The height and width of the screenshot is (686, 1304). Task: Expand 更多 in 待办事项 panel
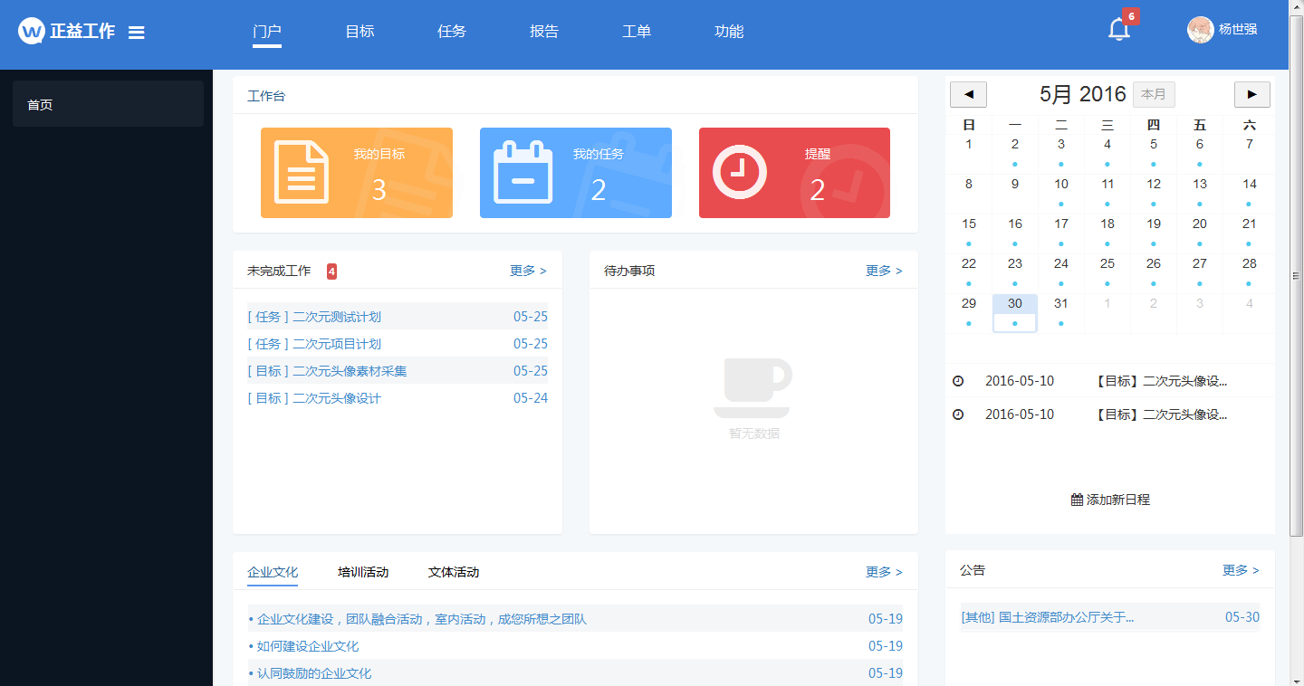tap(884, 271)
